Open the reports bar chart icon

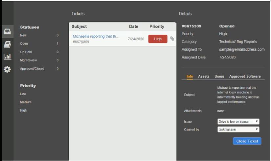coord(7,57)
